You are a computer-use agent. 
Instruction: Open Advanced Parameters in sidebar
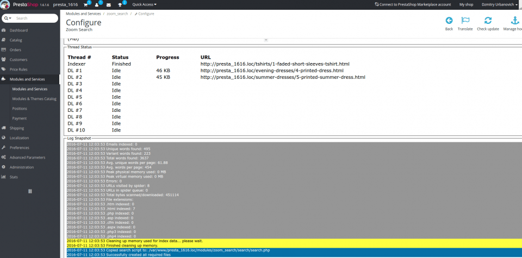tap(27, 158)
